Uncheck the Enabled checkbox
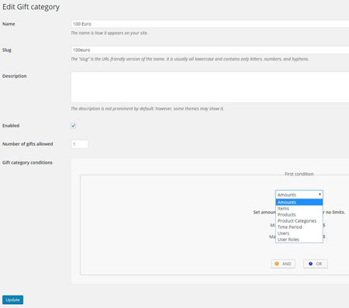349x308 pixels. [74, 126]
